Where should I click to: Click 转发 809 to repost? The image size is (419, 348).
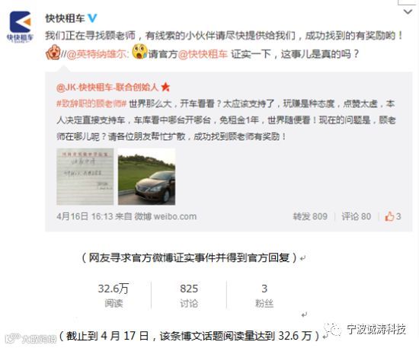click(310, 216)
